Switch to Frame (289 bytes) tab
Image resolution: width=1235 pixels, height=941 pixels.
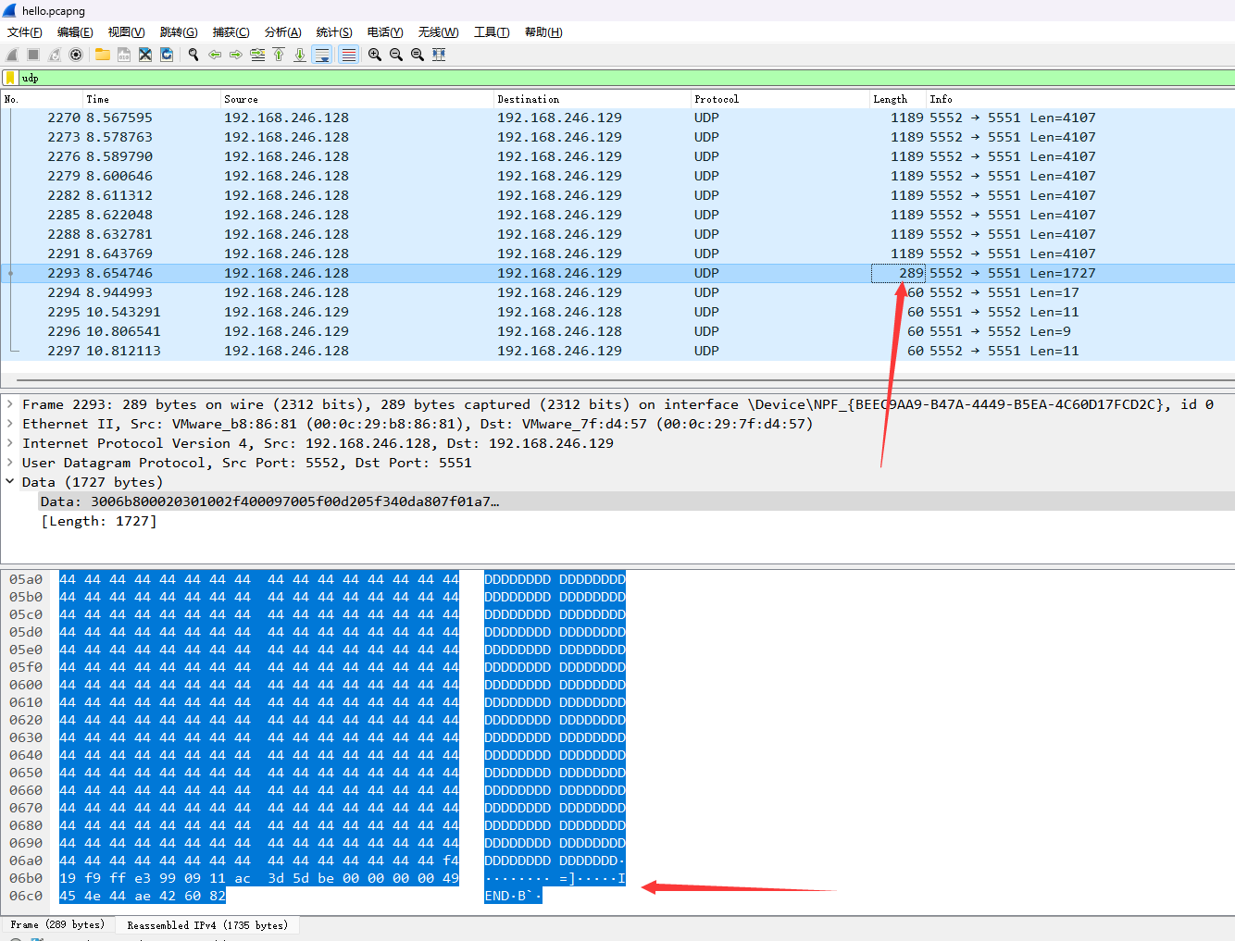(57, 924)
